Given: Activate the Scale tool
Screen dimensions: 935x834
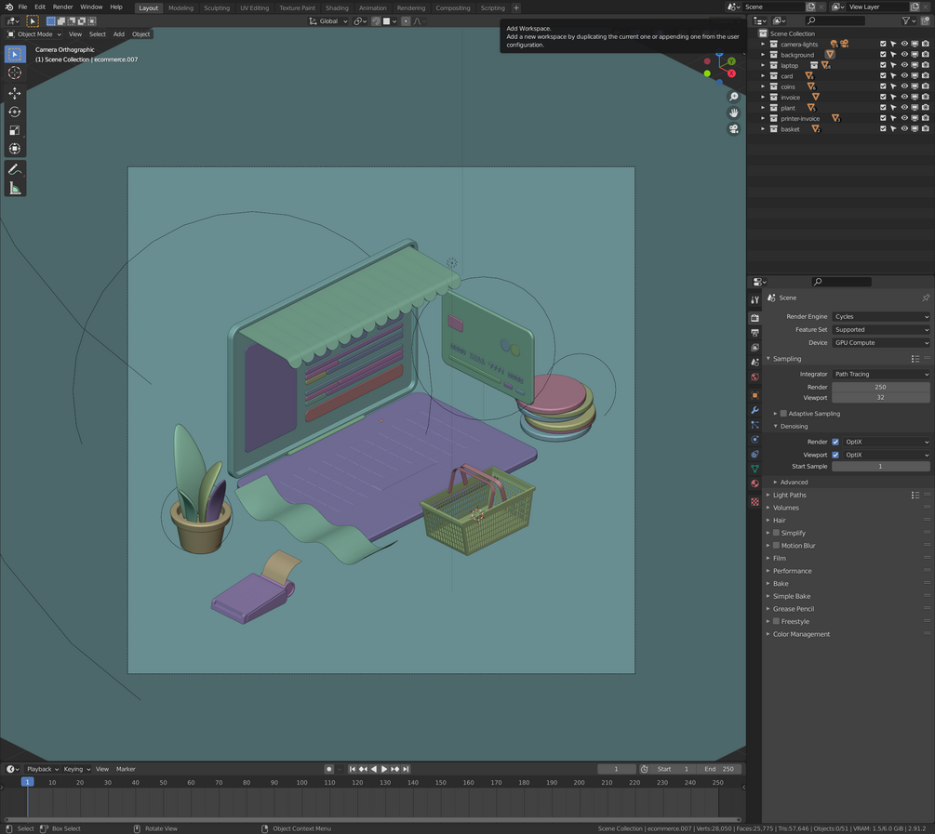Looking at the screenshot, I should coord(15,130).
